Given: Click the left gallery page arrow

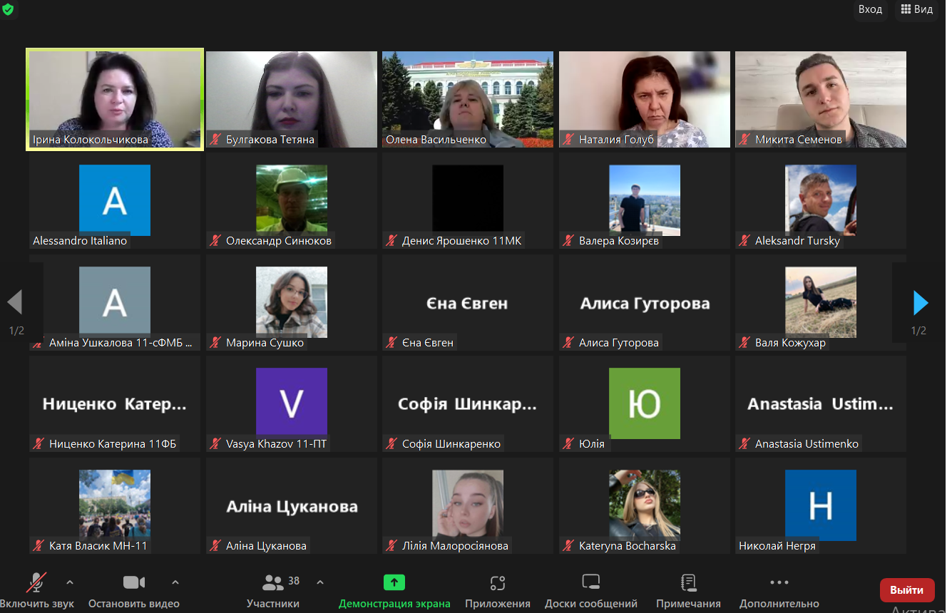Looking at the screenshot, I should (x=15, y=302).
